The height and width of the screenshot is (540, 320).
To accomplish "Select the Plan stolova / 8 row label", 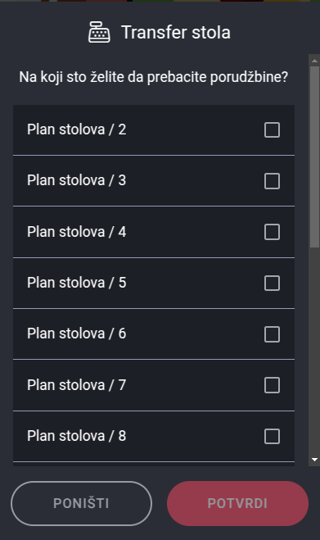I will [77, 436].
